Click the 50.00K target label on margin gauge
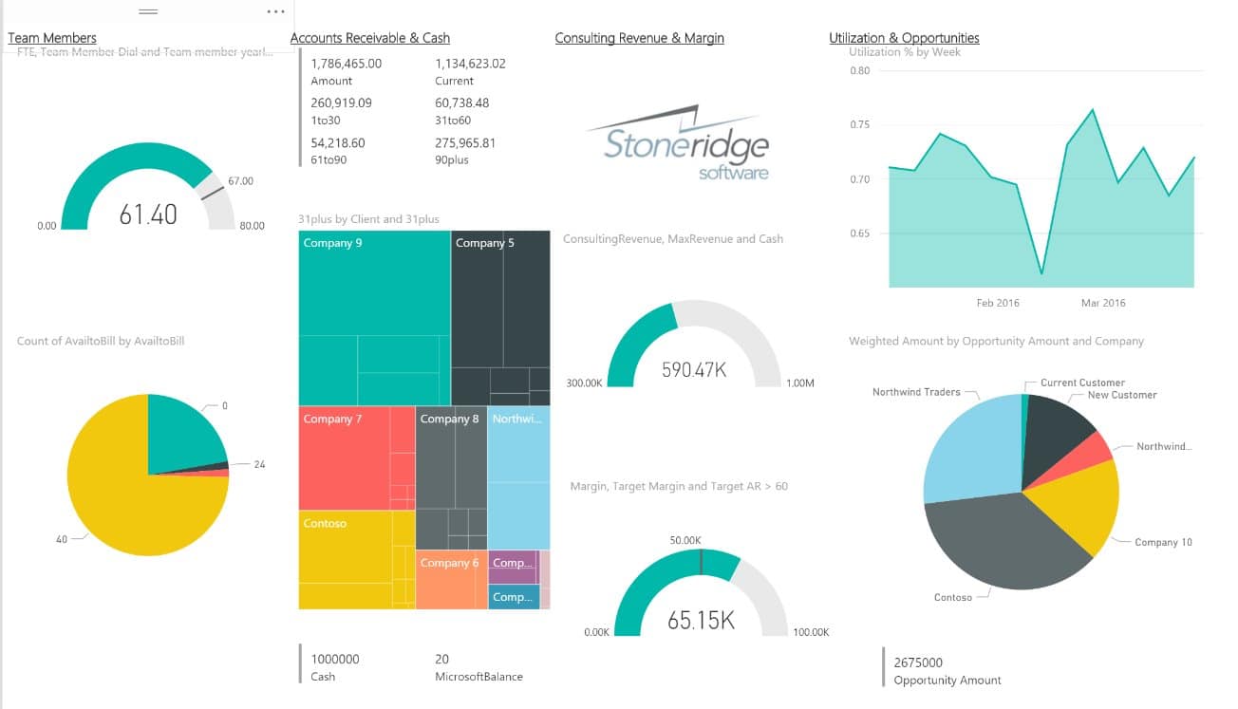The image size is (1238, 709). coord(685,540)
